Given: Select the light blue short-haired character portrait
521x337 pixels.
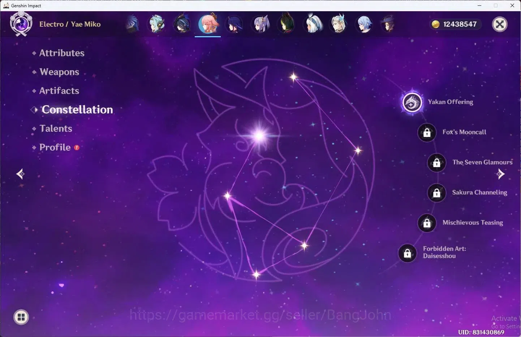Looking at the screenshot, I should [364, 24].
